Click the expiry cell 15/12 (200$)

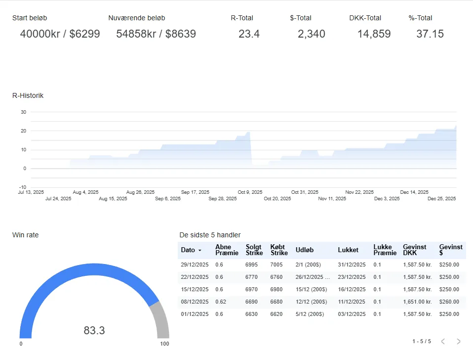click(x=312, y=290)
